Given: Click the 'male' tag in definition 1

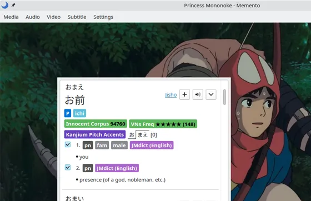Looking at the screenshot, I should click(x=119, y=145).
